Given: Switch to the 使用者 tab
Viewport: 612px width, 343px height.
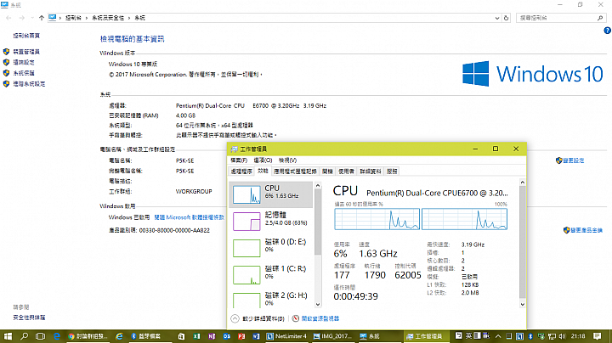Looking at the screenshot, I should pyautogui.click(x=346, y=171).
